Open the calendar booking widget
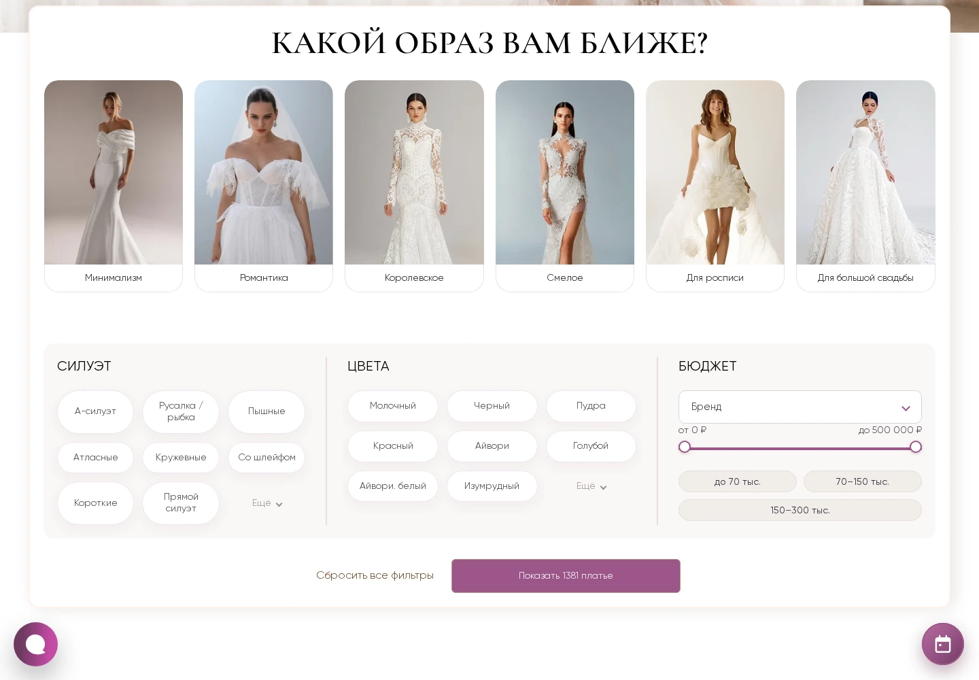Image resolution: width=979 pixels, height=680 pixels. (942, 644)
